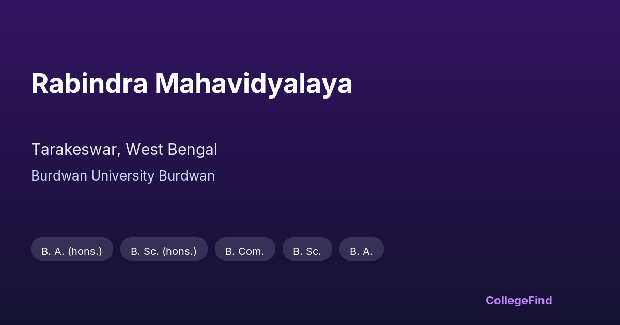620x325 pixels.
Task: Click the B. Com. course pill
Action: tap(245, 251)
